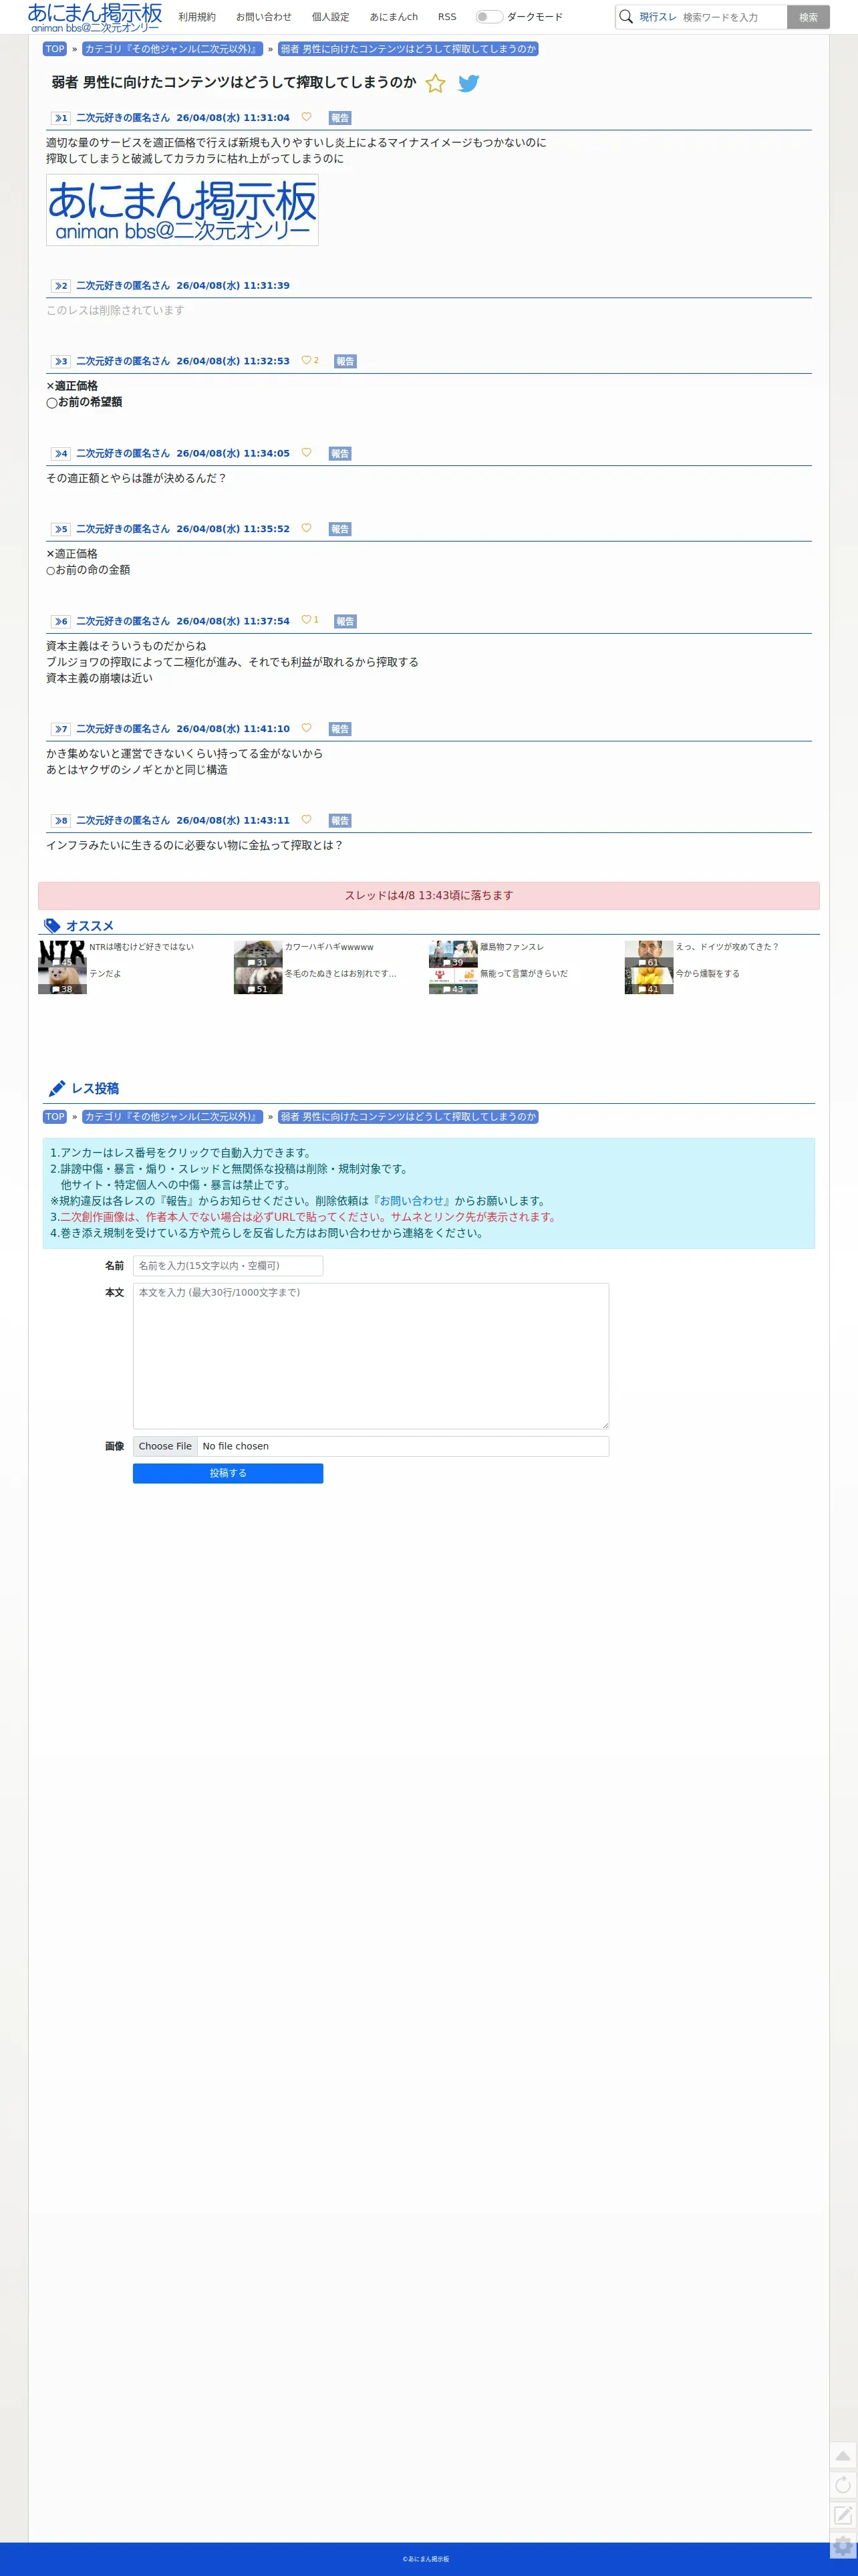Viewport: 858px width, 2576px height.
Task: Open the 個人設定 menu item
Action: (330, 17)
